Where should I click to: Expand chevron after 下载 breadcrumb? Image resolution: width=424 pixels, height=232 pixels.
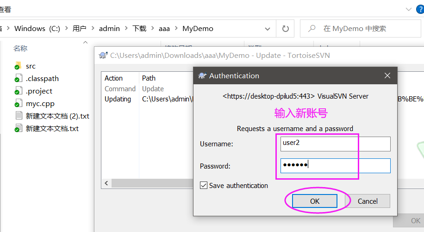tap(152, 28)
